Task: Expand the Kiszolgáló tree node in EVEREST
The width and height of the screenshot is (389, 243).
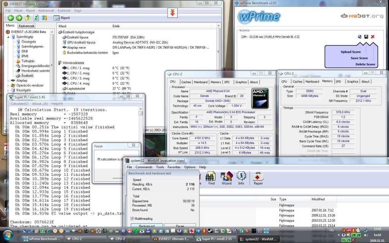Action: click(x=8, y=90)
